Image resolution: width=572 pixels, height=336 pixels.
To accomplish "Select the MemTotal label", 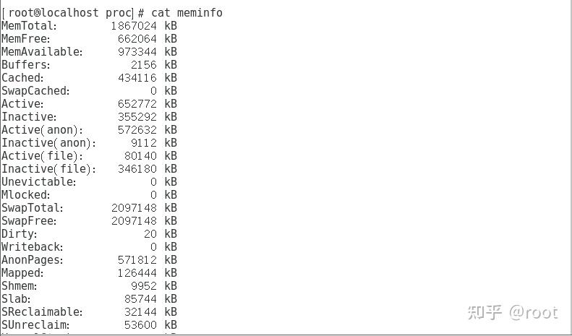I will point(29,26).
